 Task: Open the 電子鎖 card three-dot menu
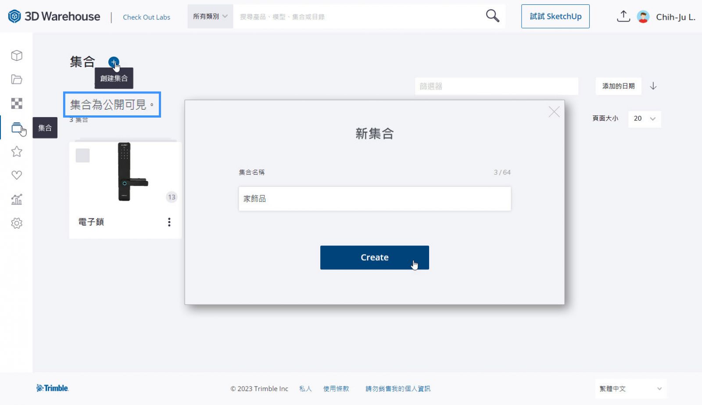(169, 222)
